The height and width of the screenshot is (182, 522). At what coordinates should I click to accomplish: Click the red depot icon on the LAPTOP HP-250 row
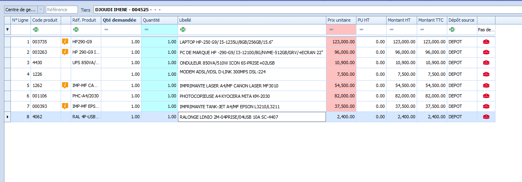tap(486, 41)
